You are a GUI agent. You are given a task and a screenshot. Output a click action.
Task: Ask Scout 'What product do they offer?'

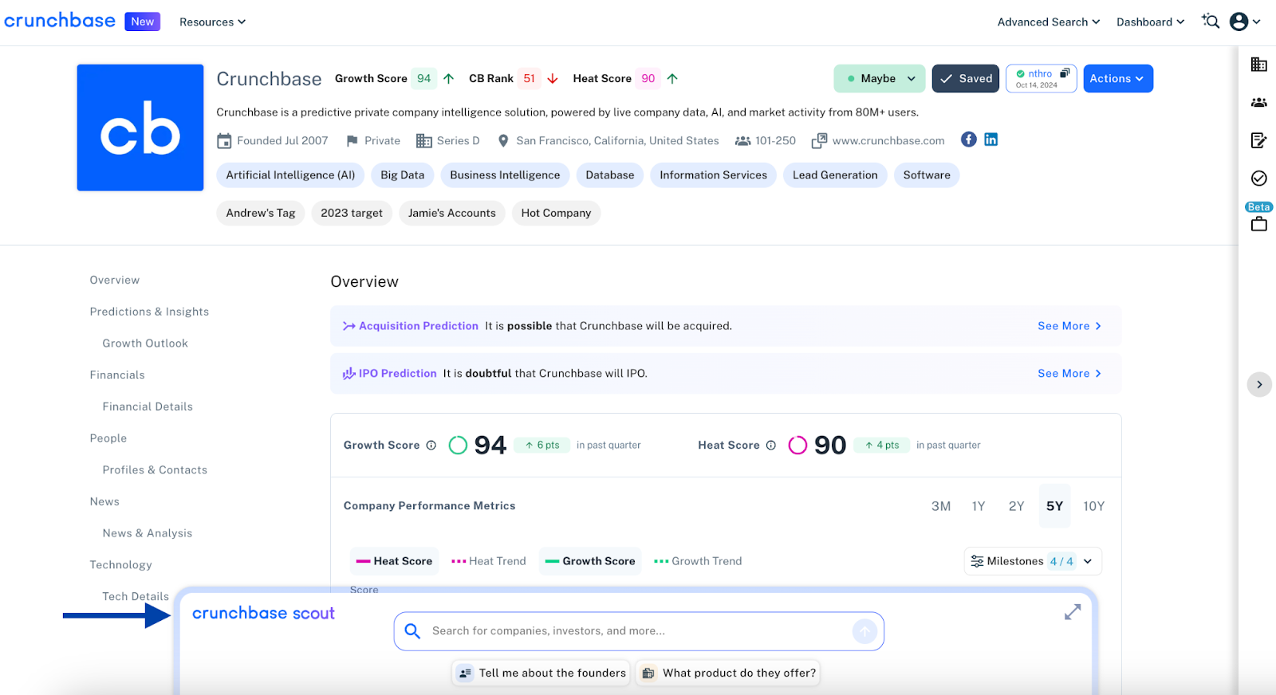point(728,673)
